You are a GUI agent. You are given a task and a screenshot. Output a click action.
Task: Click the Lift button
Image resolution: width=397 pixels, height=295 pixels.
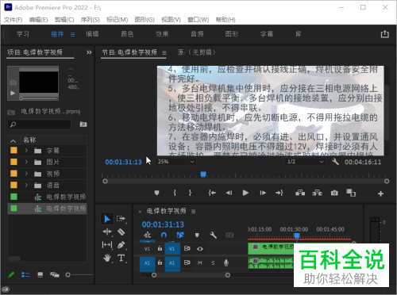tap(300, 193)
